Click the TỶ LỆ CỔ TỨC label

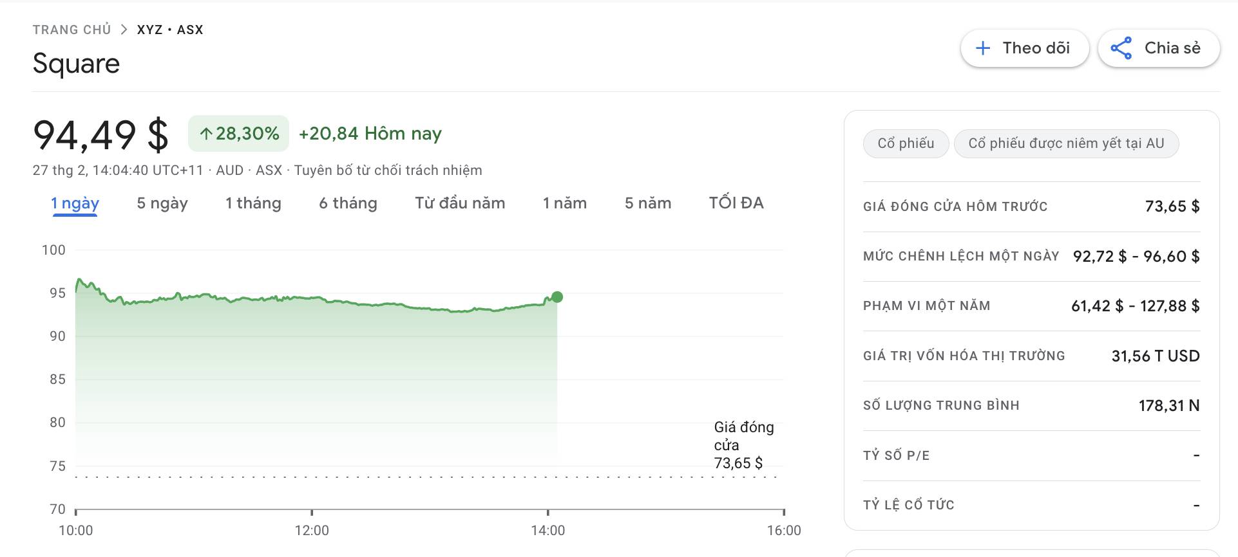click(909, 505)
